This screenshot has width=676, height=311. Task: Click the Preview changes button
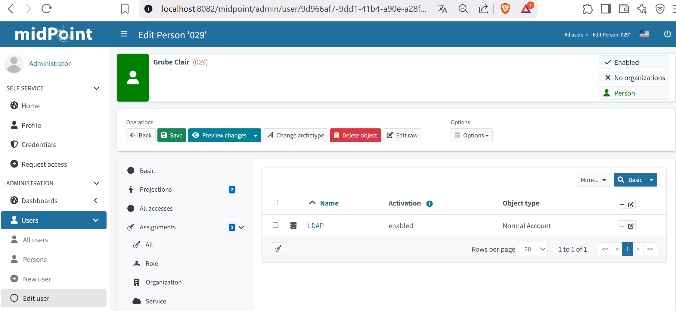click(x=219, y=135)
